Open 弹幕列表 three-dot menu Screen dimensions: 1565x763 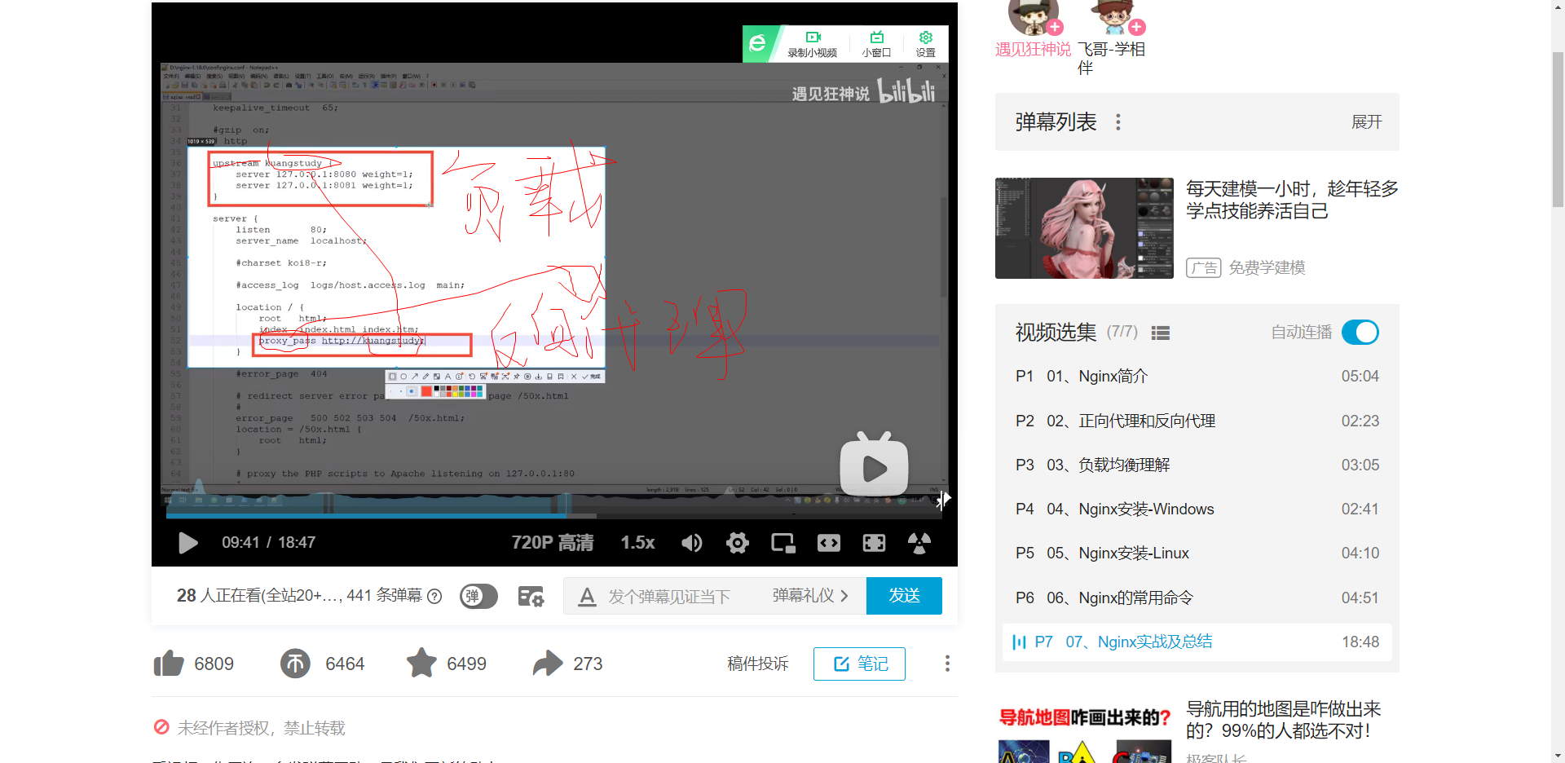coord(1118,122)
